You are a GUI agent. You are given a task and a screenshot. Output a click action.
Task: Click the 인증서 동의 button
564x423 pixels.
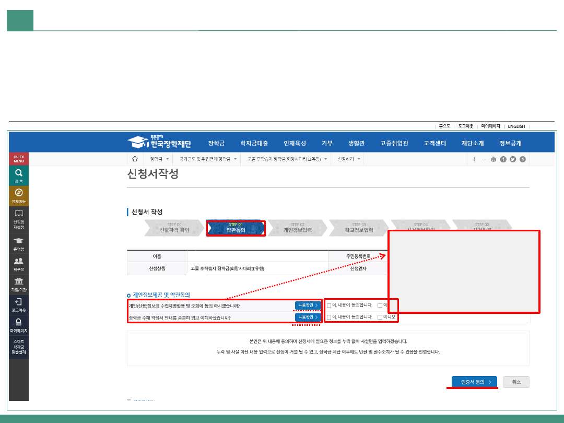point(475,382)
